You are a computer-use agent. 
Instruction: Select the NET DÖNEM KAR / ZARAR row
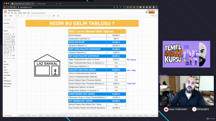[x=97, y=101]
